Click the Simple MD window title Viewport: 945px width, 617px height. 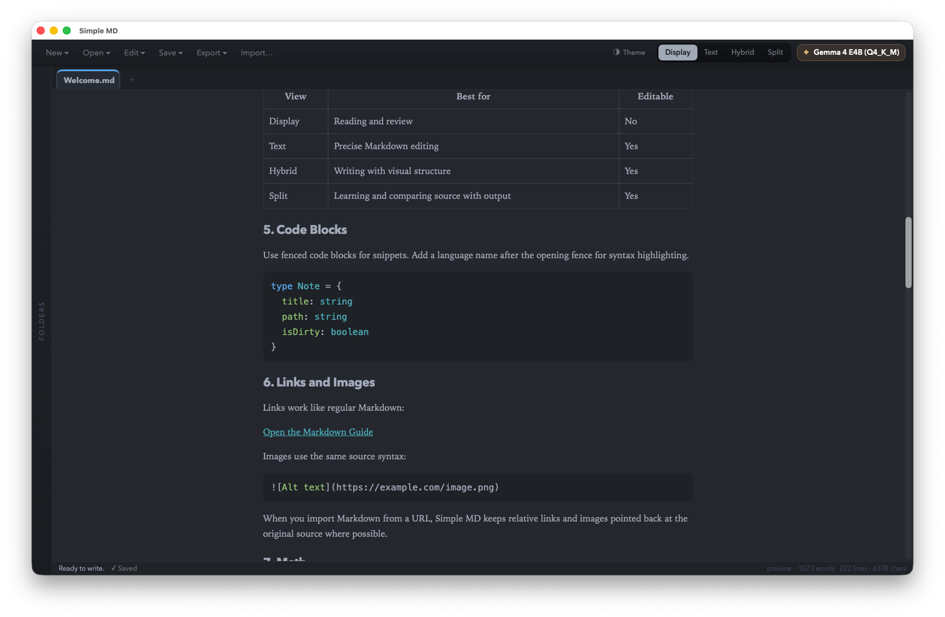[x=98, y=31]
